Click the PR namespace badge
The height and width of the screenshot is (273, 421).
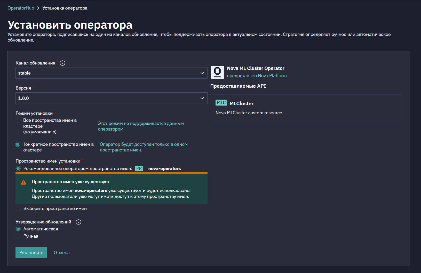(139, 168)
